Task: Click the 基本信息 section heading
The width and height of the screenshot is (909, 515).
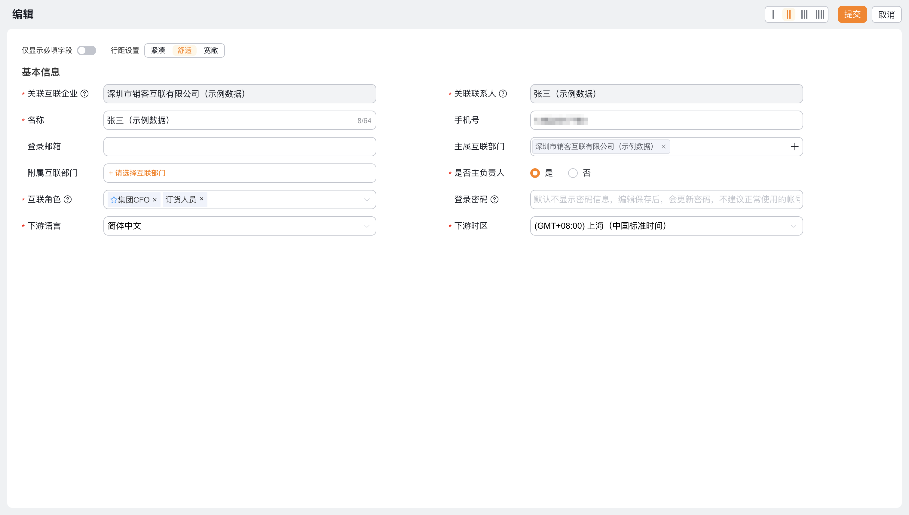Action: click(41, 72)
